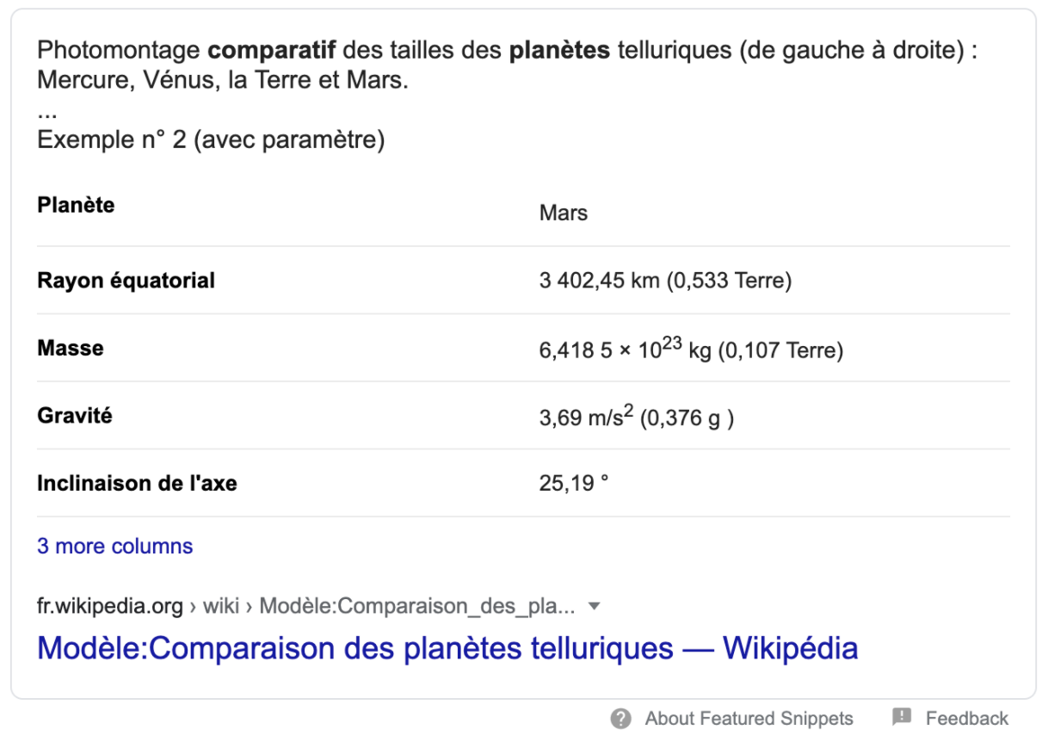This screenshot has width=1048, height=742.
Task: Expand the '3 more columns' link
Action: coord(115,547)
